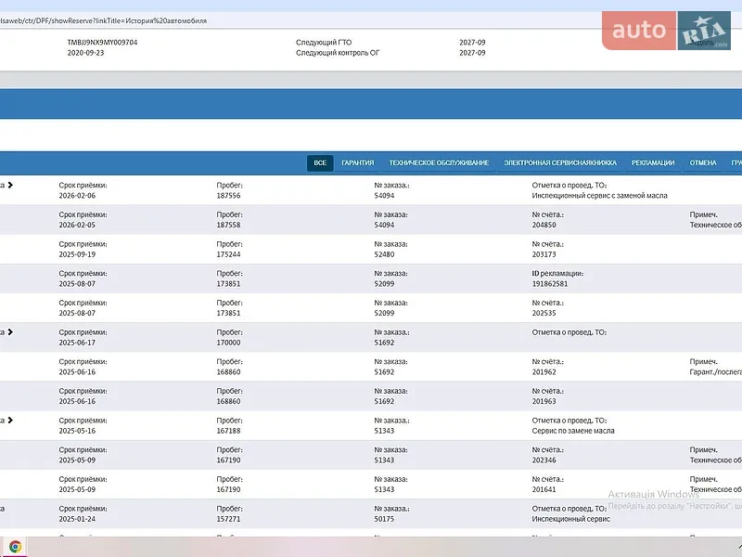742x557 pixels.
Task: Click 'Сервис по замене масла' note
Action: (573, 431)
